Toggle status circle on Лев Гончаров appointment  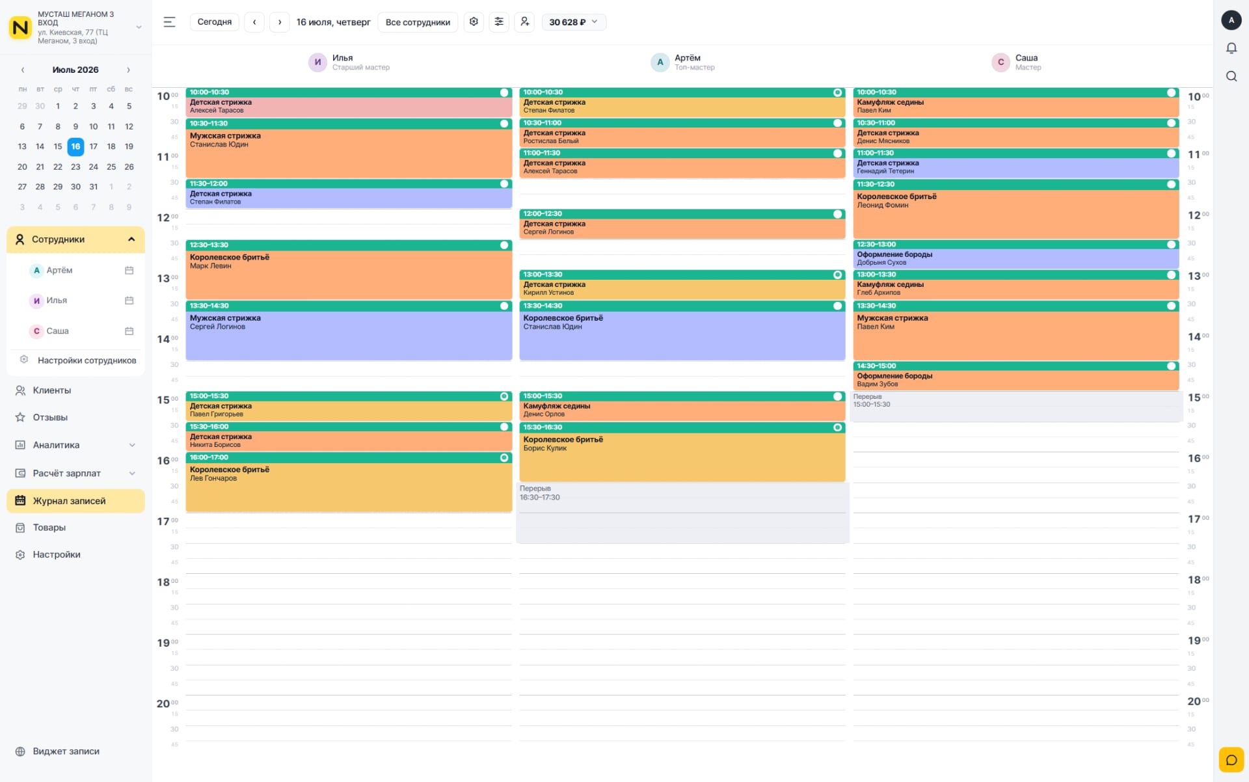[x=504, y=458]
